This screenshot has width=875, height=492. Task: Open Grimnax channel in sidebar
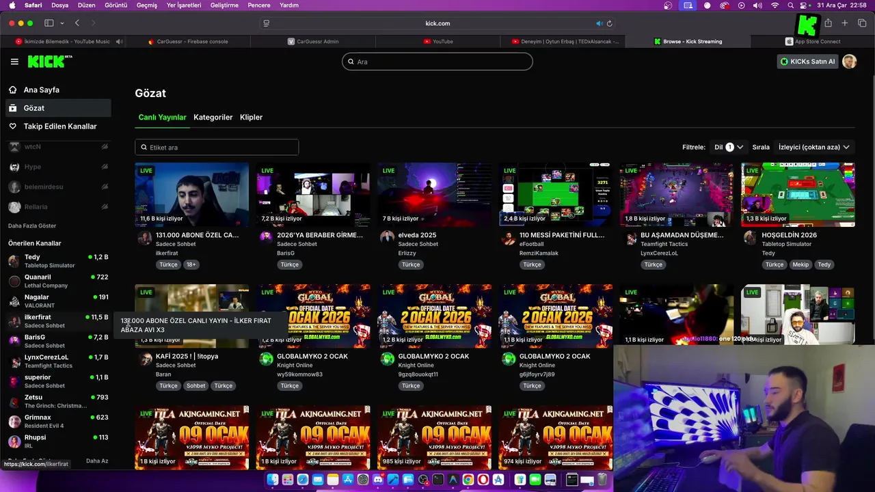click(x=58, y=421)
